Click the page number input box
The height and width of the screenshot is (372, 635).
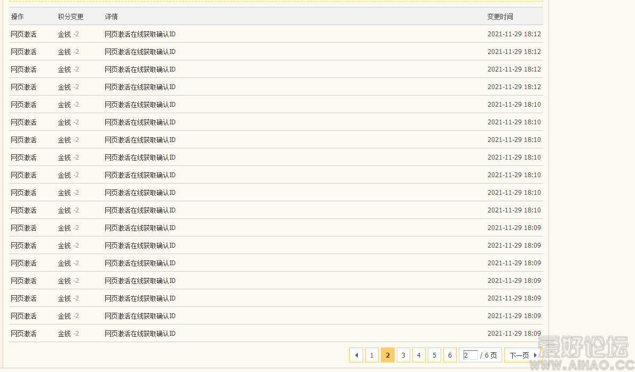(x=471, y=355)
